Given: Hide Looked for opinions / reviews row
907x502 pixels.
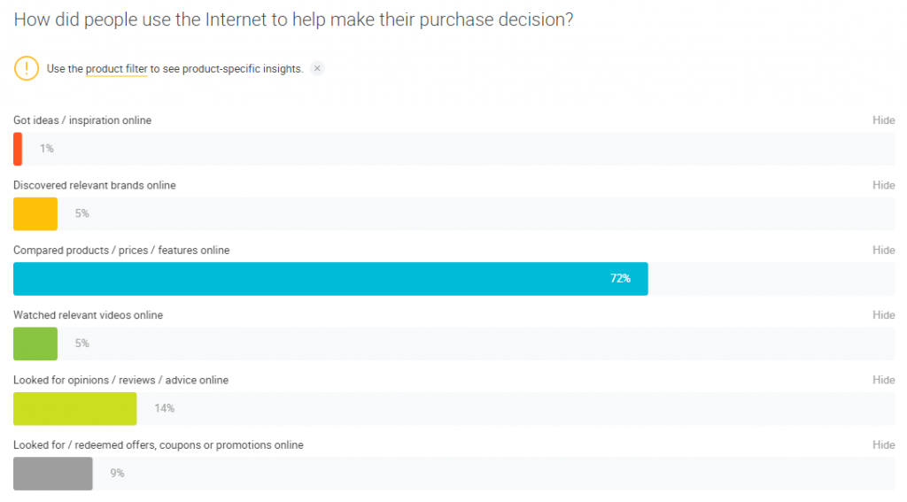Looking at the screenshot, I should (883, 380).
